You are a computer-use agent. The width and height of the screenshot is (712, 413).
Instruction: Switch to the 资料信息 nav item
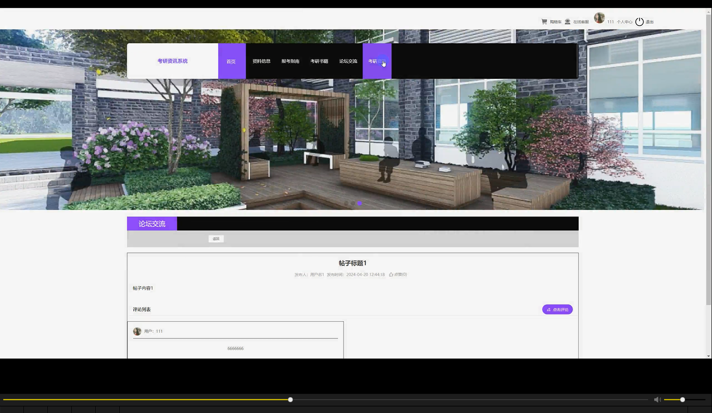[261, 61]
